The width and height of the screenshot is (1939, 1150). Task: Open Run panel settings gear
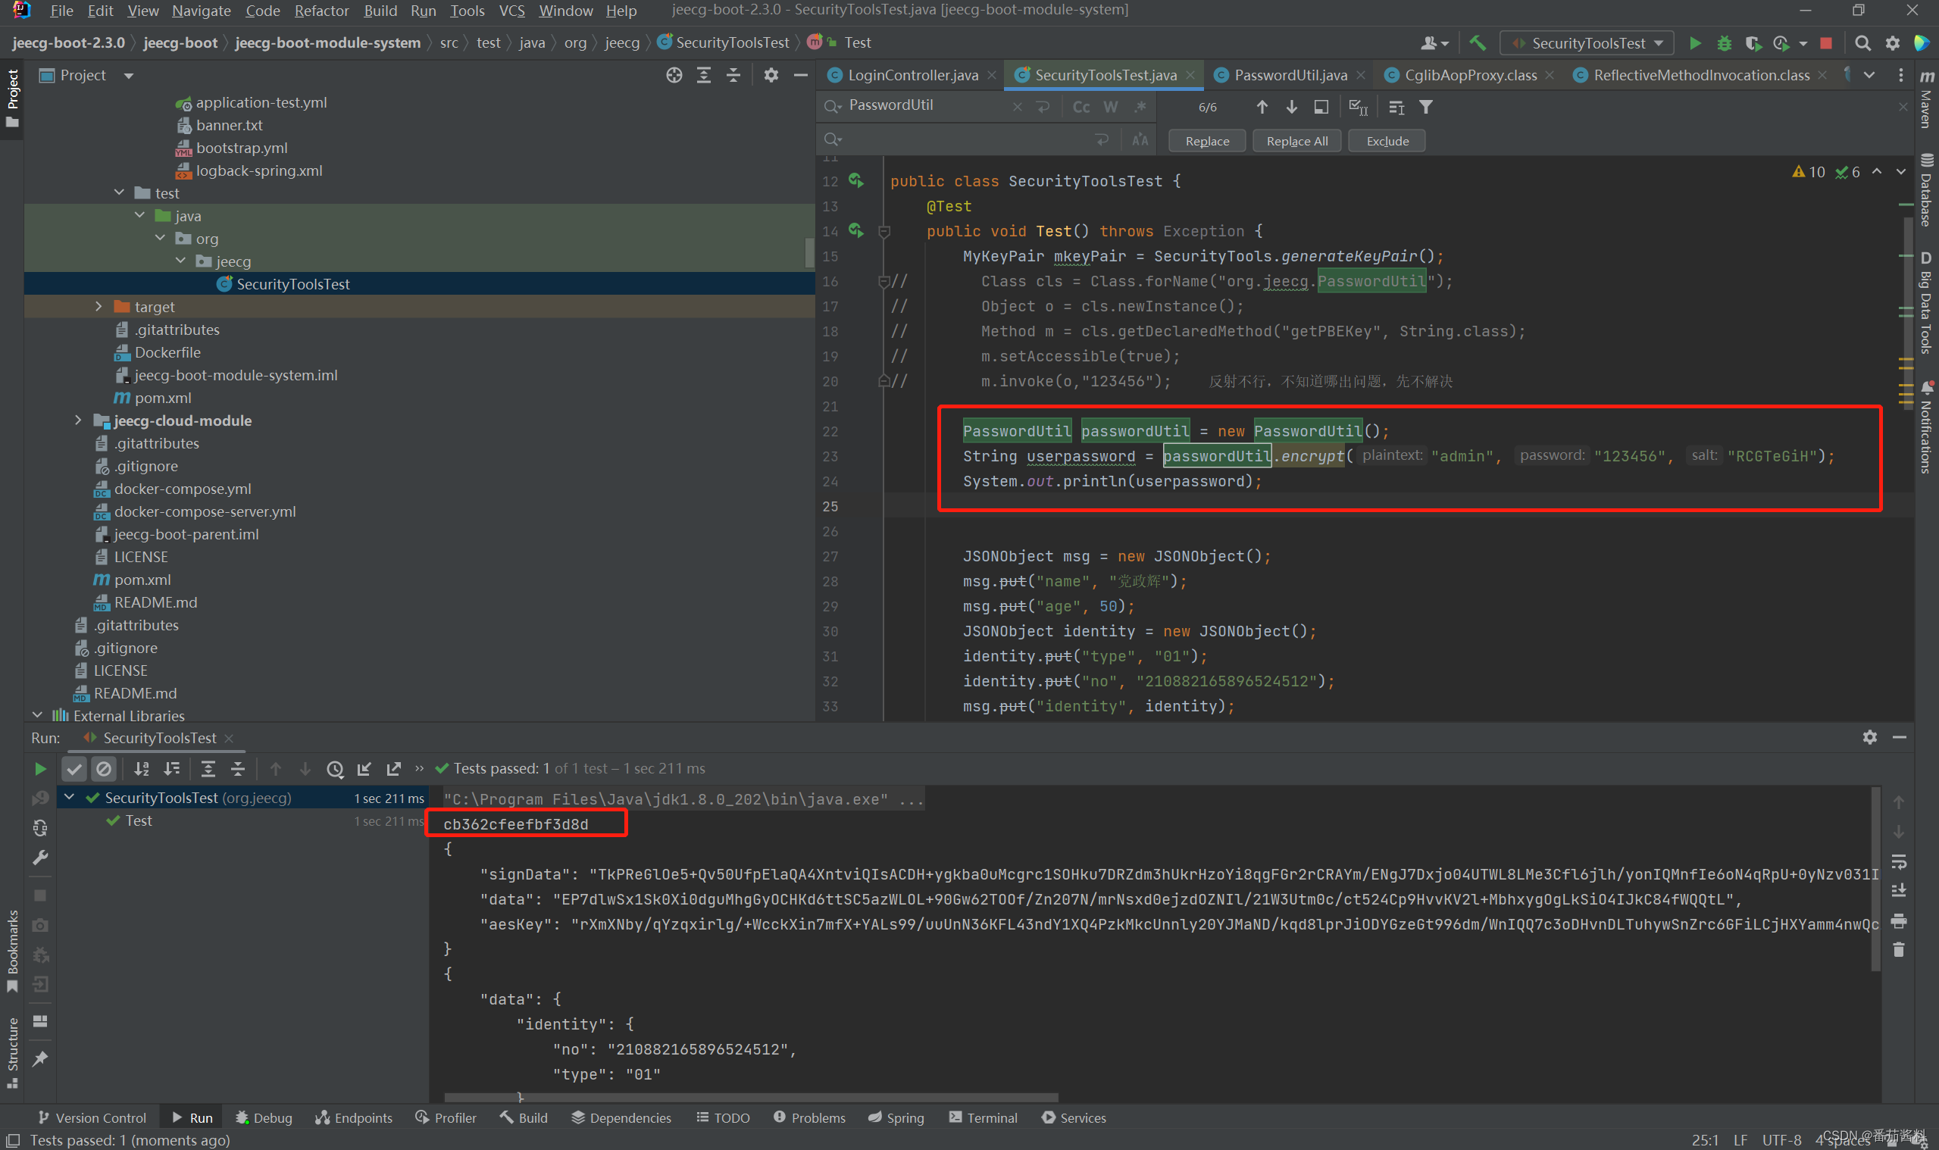pos(1870,737)
